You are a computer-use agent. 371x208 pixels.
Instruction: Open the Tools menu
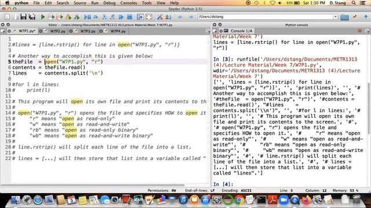pyautogui.click(x=147, y=3)
